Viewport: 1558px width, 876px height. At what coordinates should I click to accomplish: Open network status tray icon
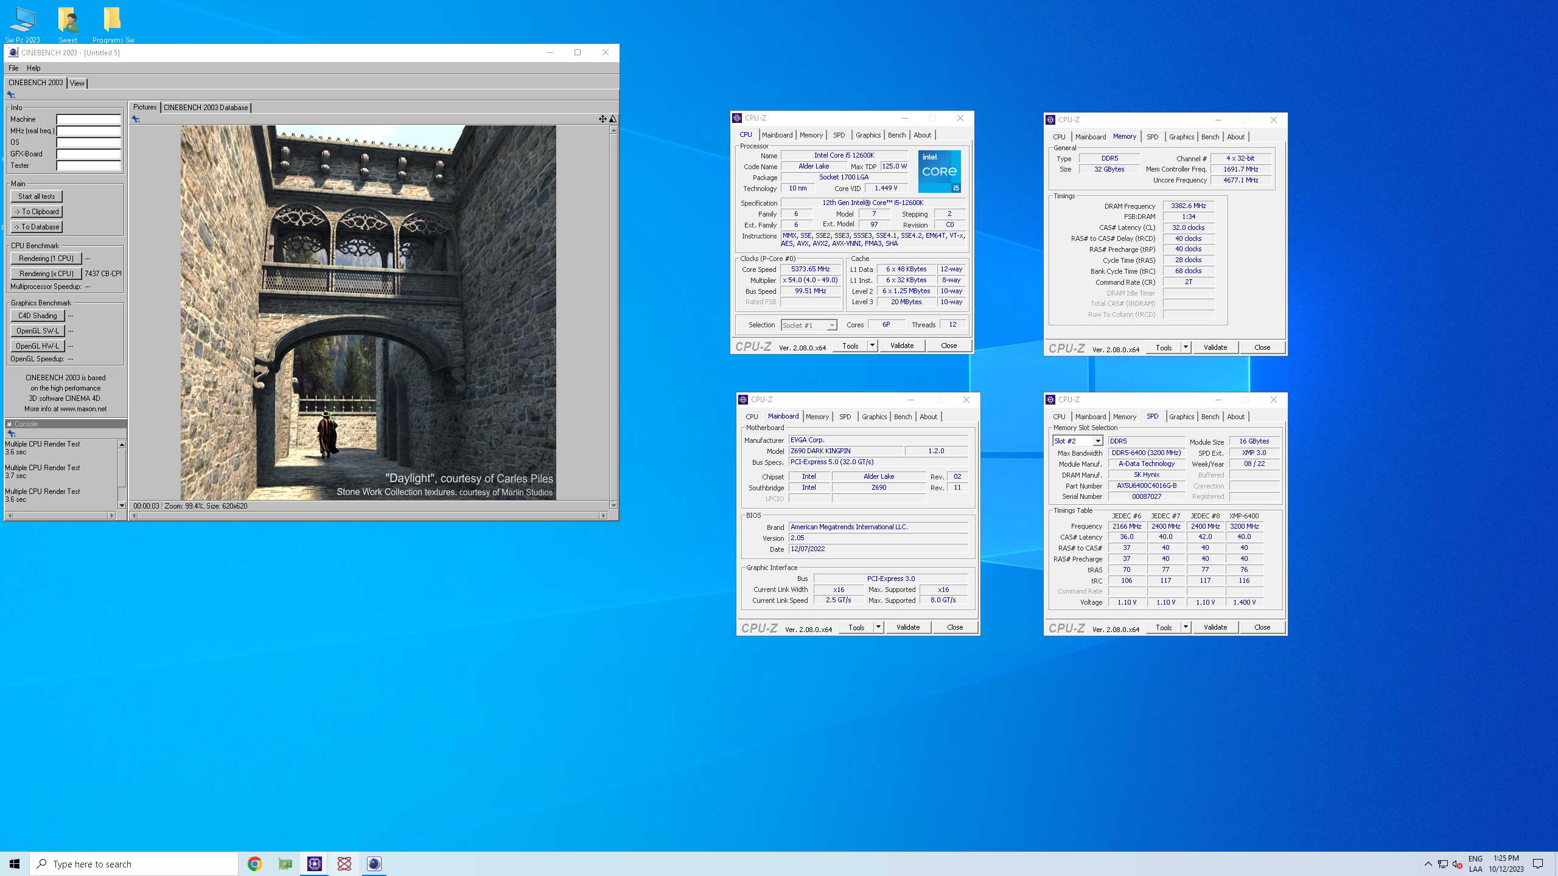(x=1443, y=864)
